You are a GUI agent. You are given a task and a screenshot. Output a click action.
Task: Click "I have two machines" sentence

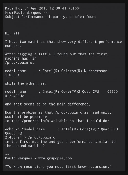pos(63,44)
